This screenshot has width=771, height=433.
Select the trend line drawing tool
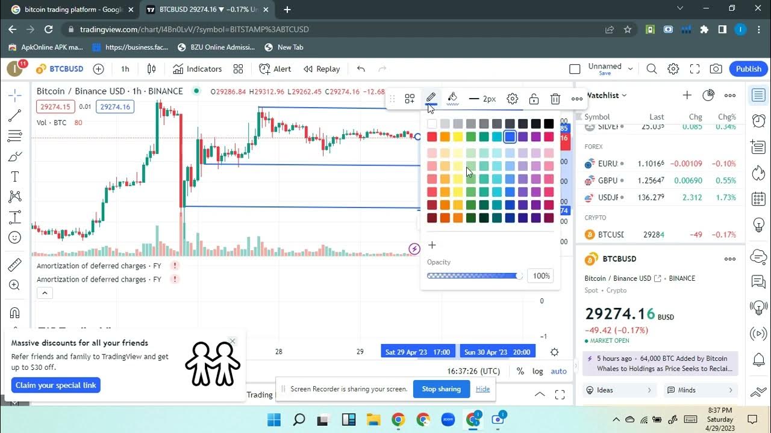pos(15,115)
